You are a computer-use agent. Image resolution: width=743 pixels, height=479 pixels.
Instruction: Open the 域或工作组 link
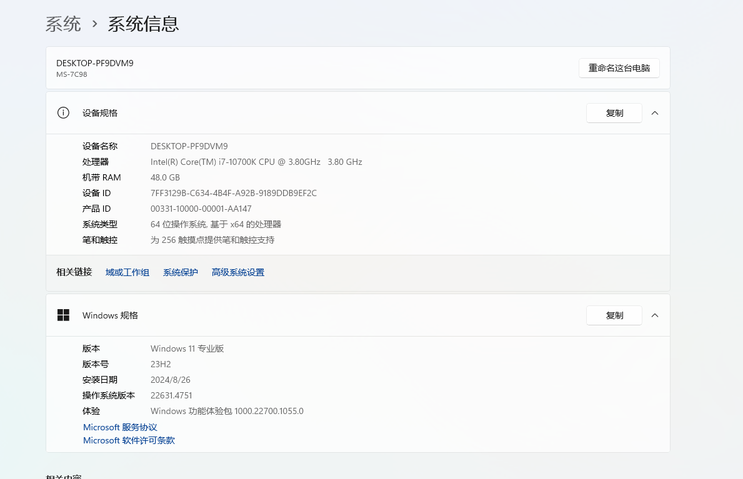127,272
